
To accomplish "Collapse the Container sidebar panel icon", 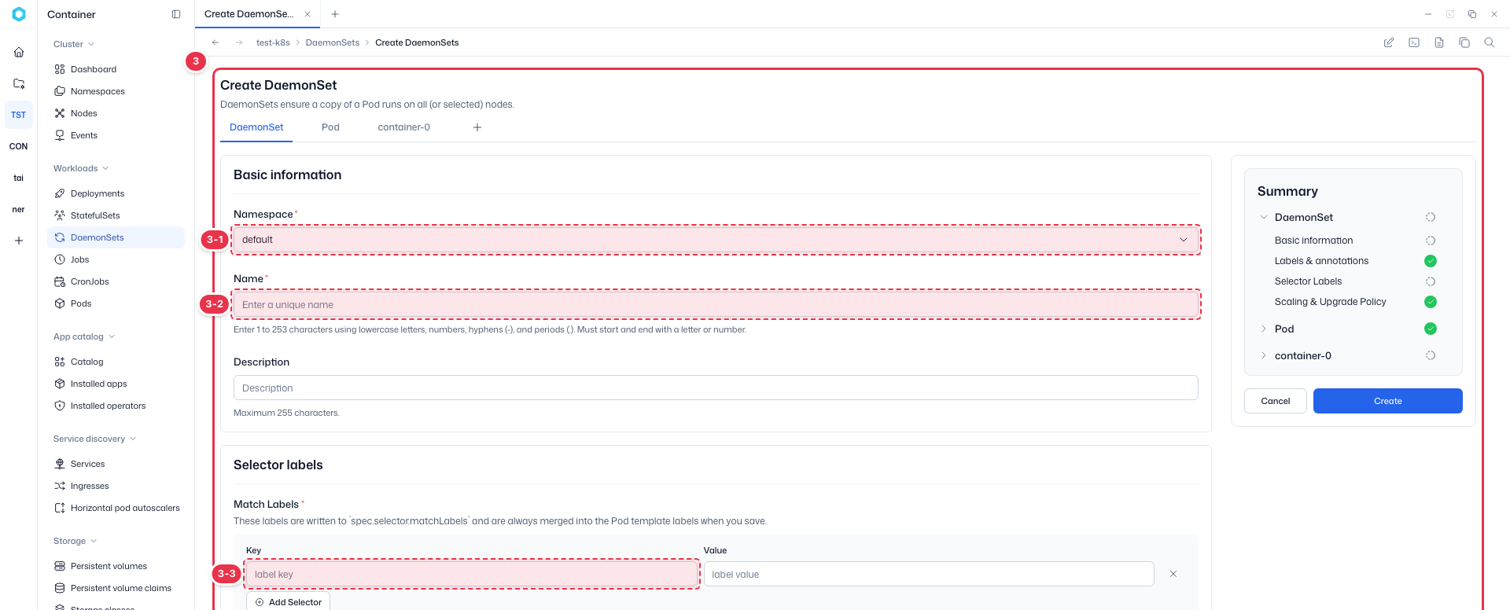I will 176,14.
